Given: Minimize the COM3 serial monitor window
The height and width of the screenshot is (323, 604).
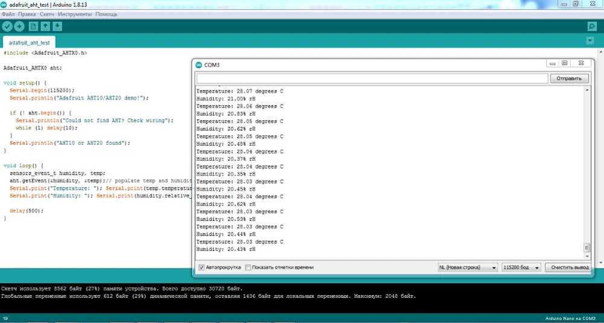Looking at the screenshot, I should click(553, 63).
